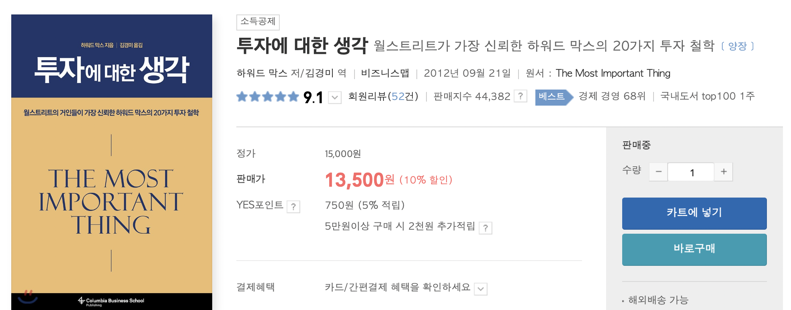Select the quantity input field

click(691, 171)
